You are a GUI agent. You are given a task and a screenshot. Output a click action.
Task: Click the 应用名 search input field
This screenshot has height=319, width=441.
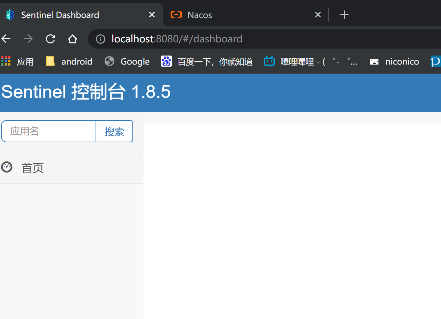tap(49, 131)
